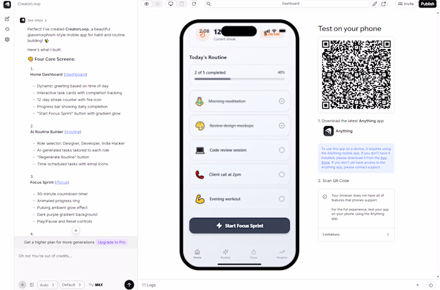Switch to the Focus tab in phone preview
This screenshot has height=290, width=440.
253,254
